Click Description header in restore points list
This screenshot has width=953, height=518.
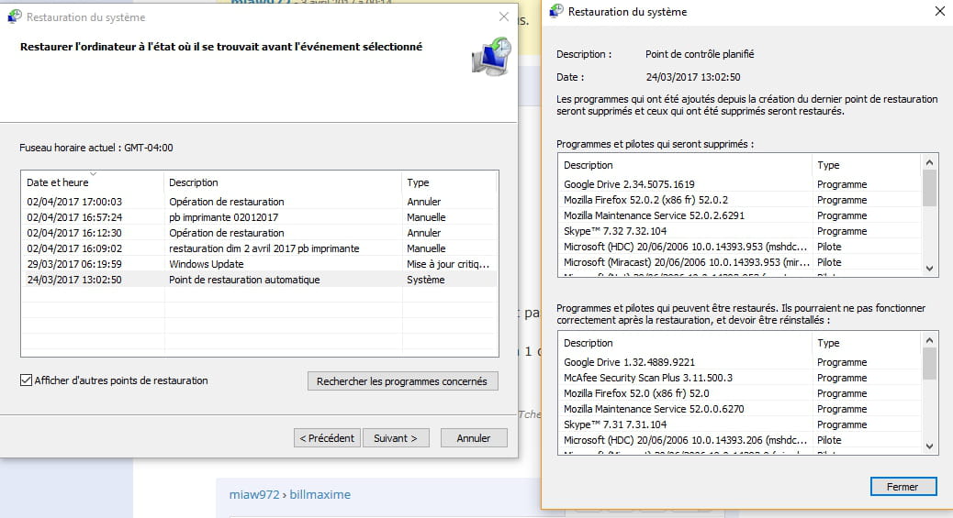click(x=283, y=182)
